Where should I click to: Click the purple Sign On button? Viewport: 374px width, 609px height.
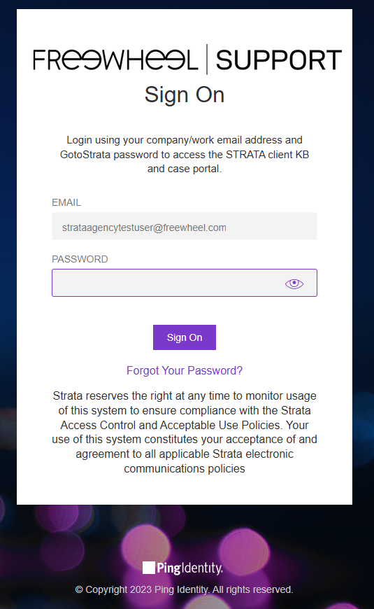(x=185, y=337)
